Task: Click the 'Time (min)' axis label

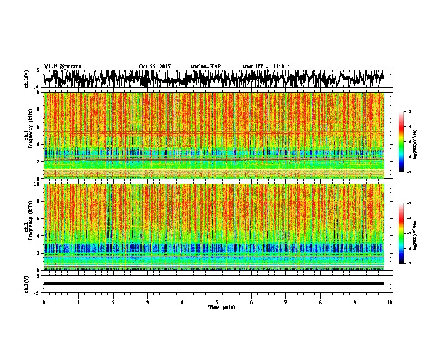Action: tap(222, 307)
